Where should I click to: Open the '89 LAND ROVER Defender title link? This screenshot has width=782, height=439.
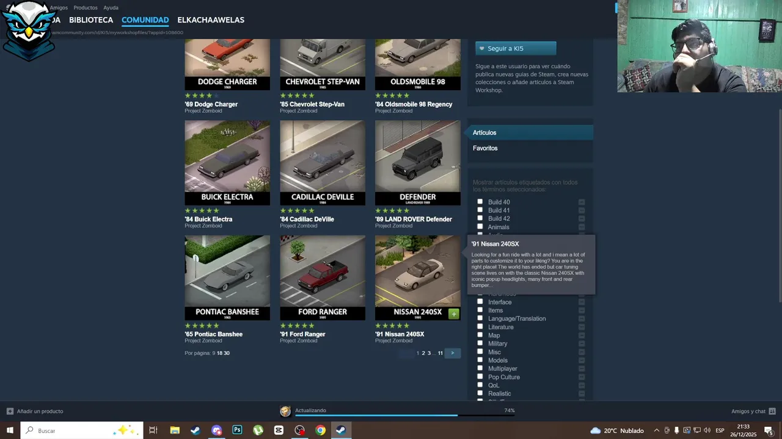pos(414,220)
